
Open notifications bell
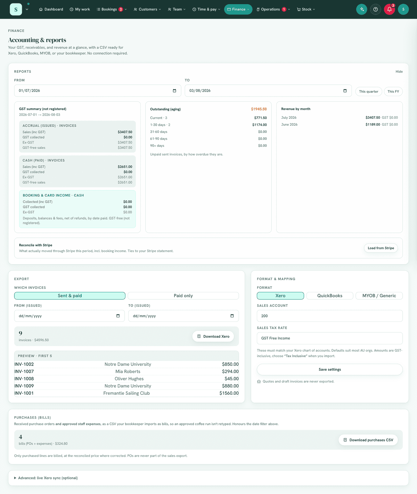[x=390, y=9]
